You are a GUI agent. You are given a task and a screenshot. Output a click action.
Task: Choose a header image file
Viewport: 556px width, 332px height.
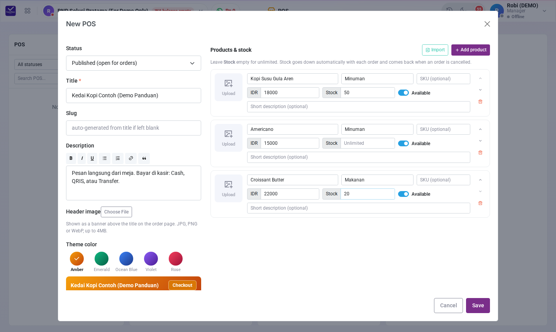(x=116, y=212)
